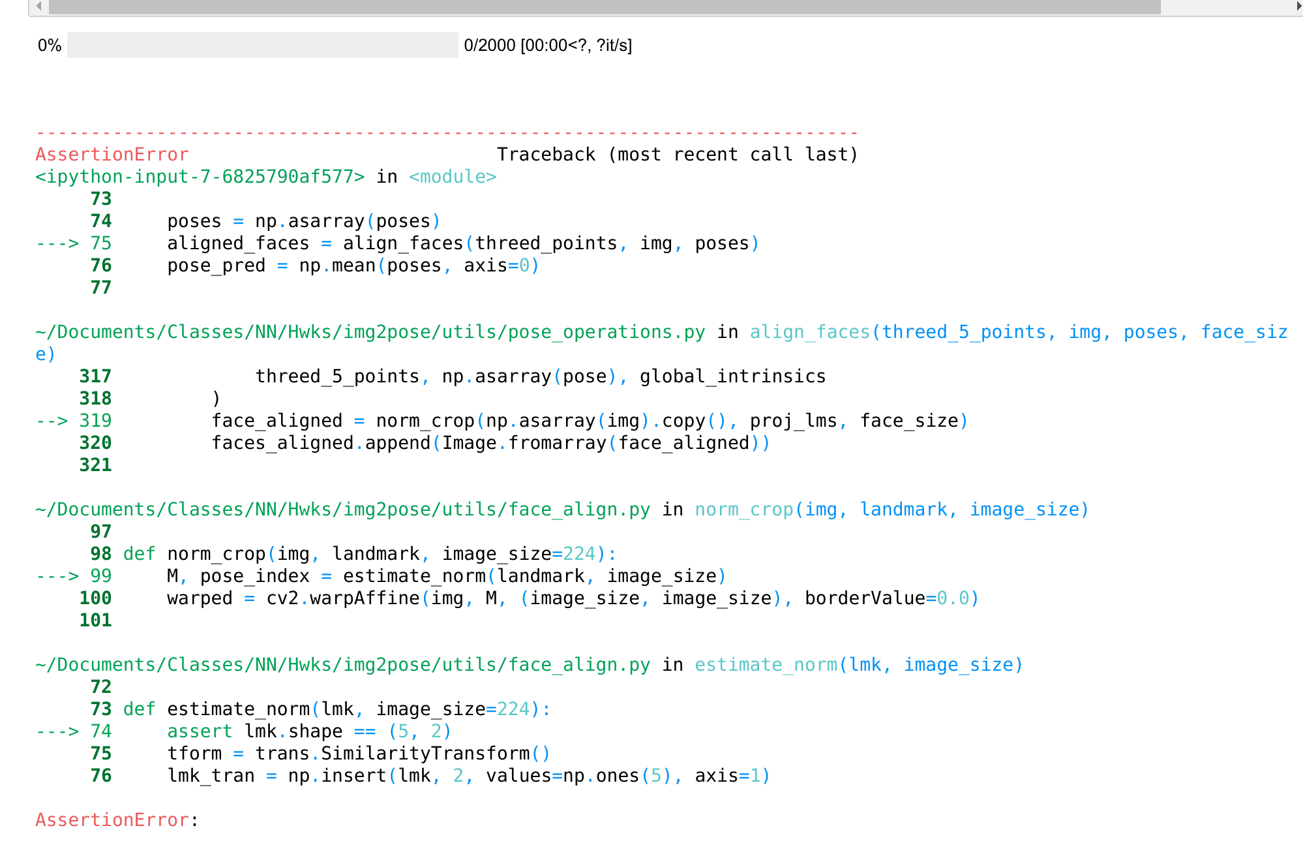The height and width of the screenshot is (843, 1303).
Task: Click the face_align.py path before norm_crop
Action: pyautogui.click(x=343, y=510)
